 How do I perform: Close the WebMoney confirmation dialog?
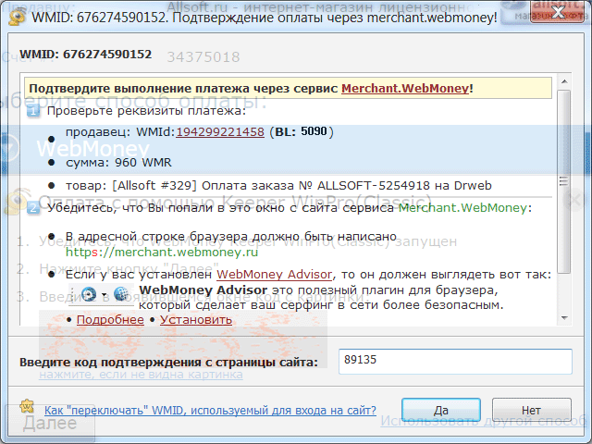click(557, 12)
